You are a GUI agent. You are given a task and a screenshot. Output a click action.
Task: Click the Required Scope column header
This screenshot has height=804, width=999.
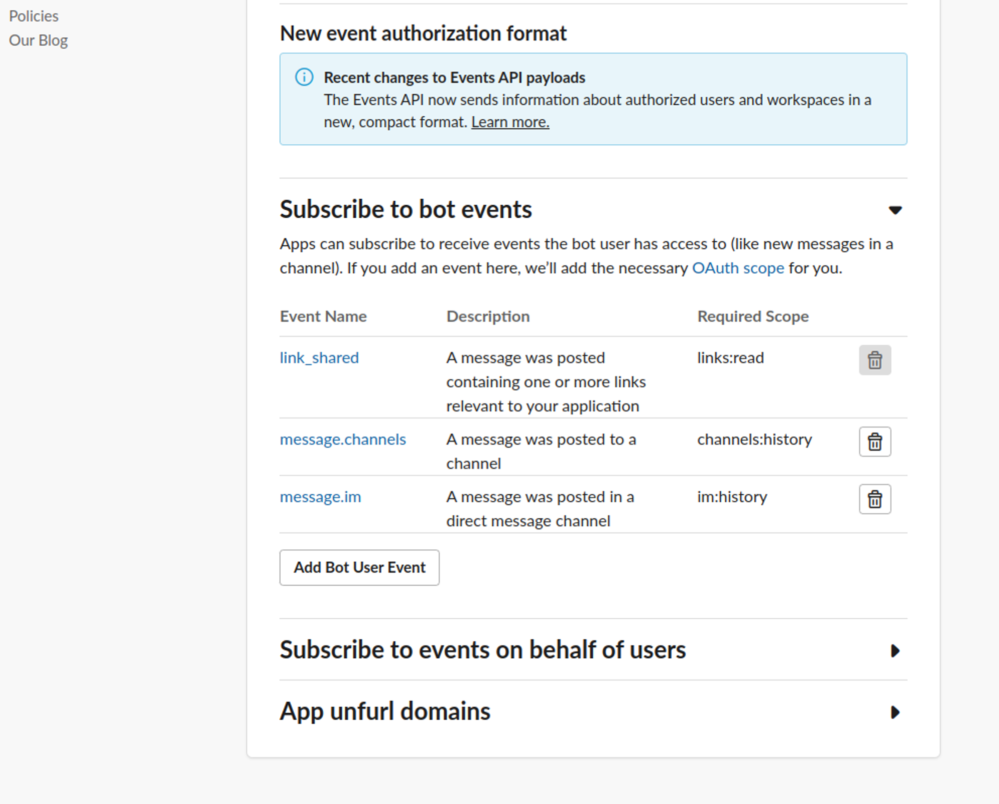pyautogui.click(x=753, y=317)
